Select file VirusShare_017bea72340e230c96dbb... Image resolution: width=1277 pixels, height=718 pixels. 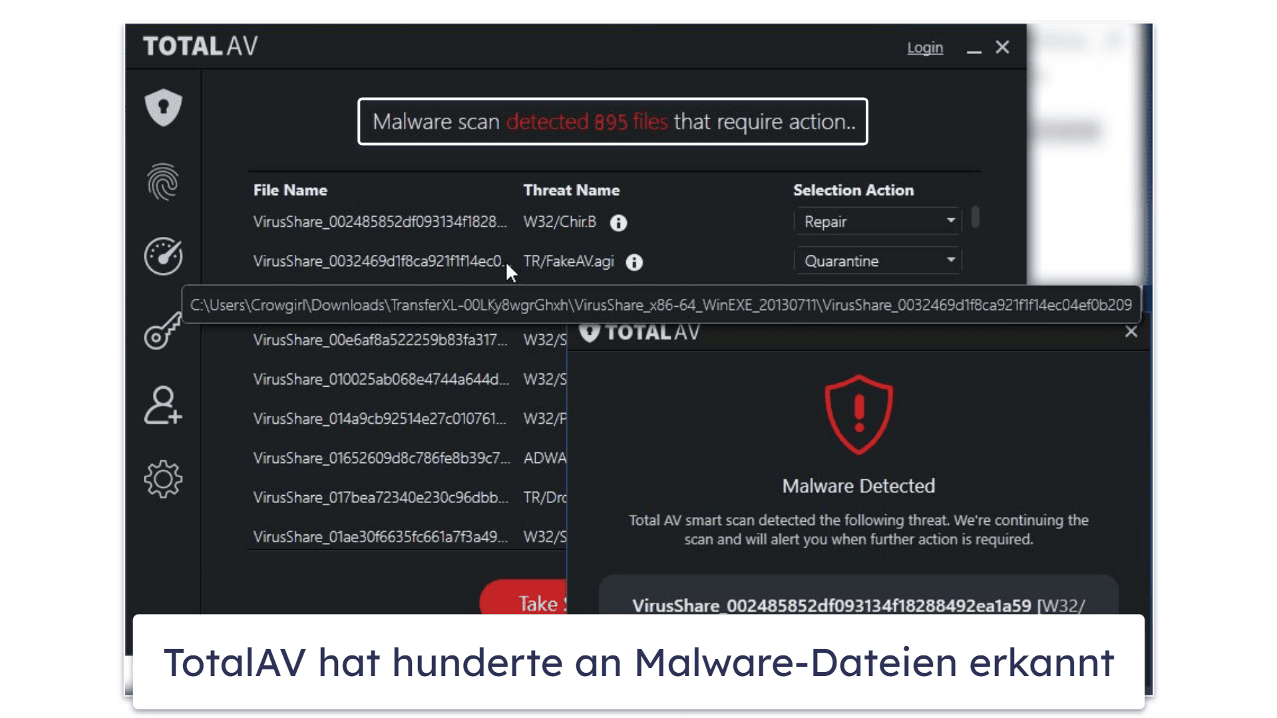click(381, 497)
